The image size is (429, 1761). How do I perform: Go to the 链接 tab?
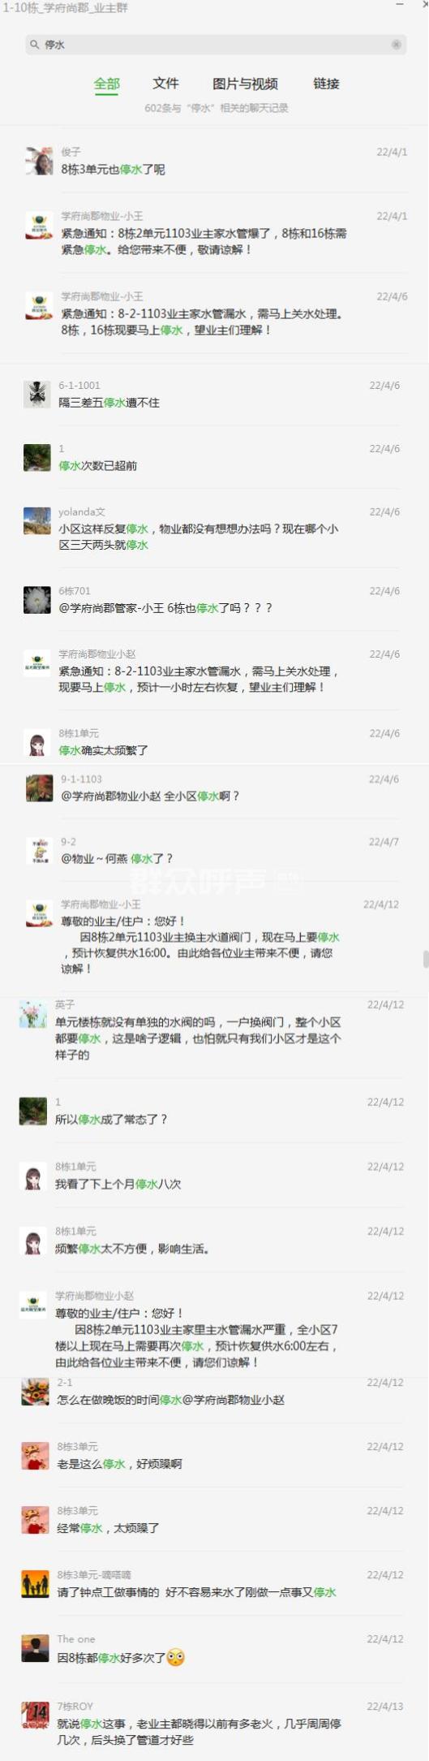coord(326,84)
